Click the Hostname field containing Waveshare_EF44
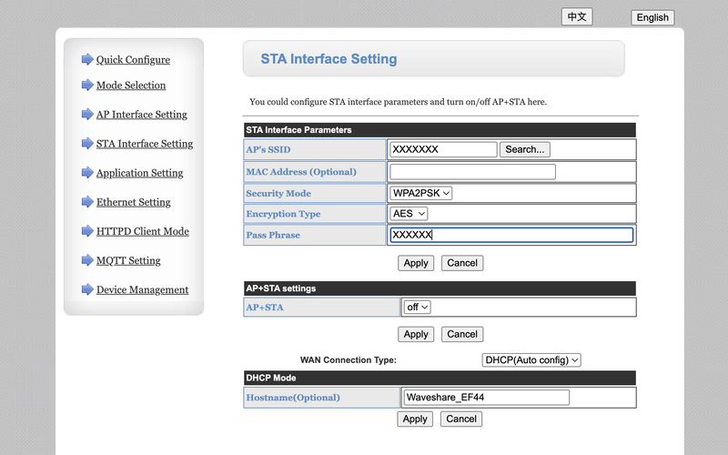 [x=487, y=398]
